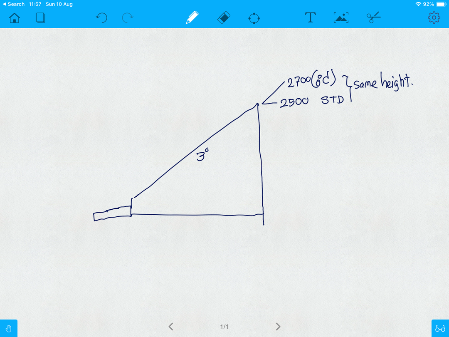Screen dimensions: 449x337
Task: Click the blank page icon
Action: click(40, 17)
